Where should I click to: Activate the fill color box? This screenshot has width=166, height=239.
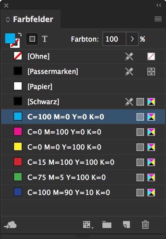point(10,38)
